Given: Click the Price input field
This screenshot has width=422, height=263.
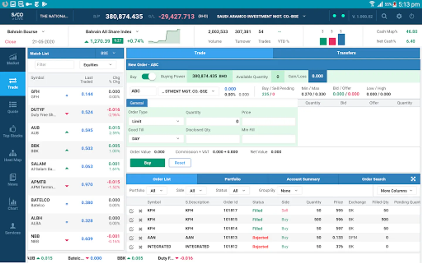Looking at the screenshot, I should [x=268, y=121].
